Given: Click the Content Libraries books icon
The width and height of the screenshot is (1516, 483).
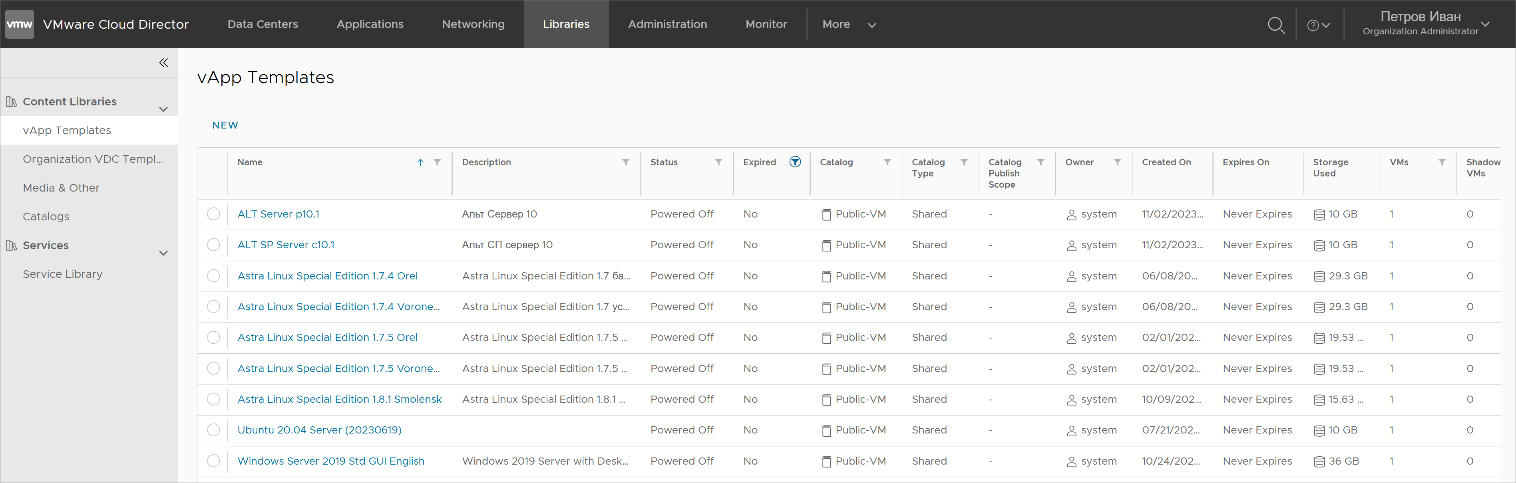Looking at the screenshot, I should [11, 102].
